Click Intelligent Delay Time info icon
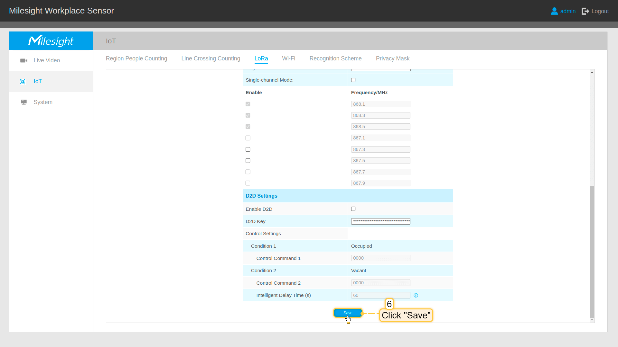The image size is (618, 347). [x=416, y=295]
